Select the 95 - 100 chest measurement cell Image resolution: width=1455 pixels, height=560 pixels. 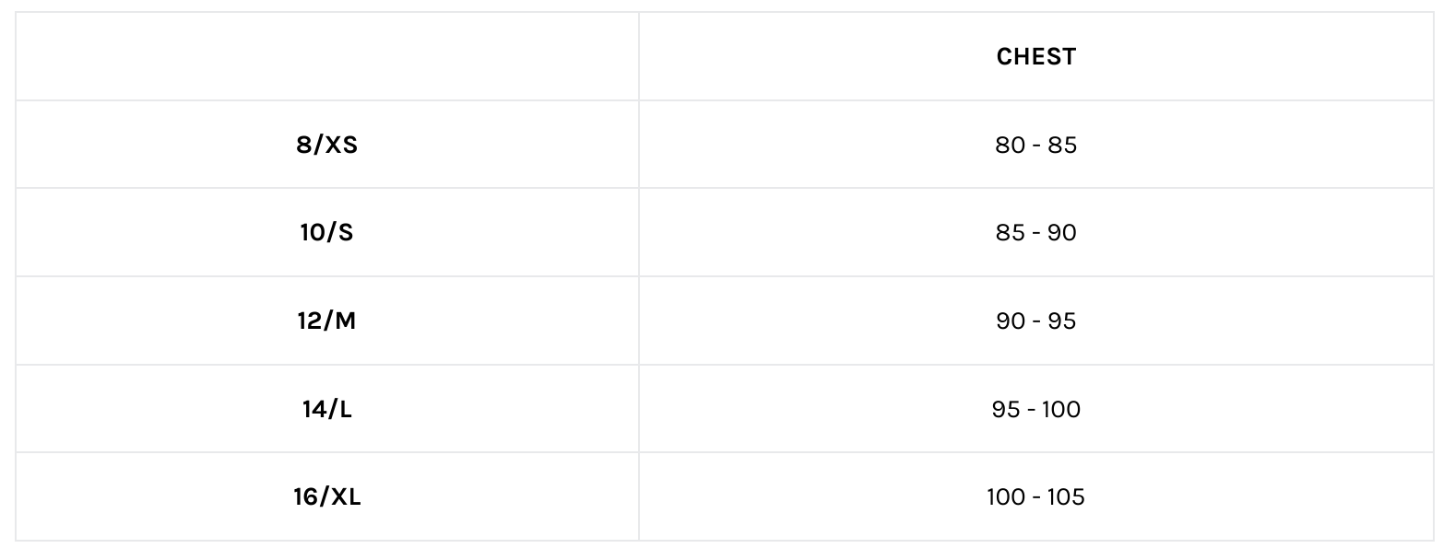coord(1035,409)
